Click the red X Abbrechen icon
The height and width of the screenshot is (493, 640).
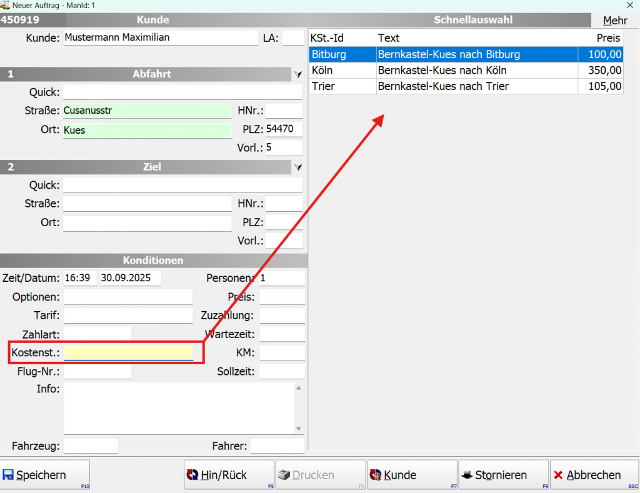[x=558, y=476]
